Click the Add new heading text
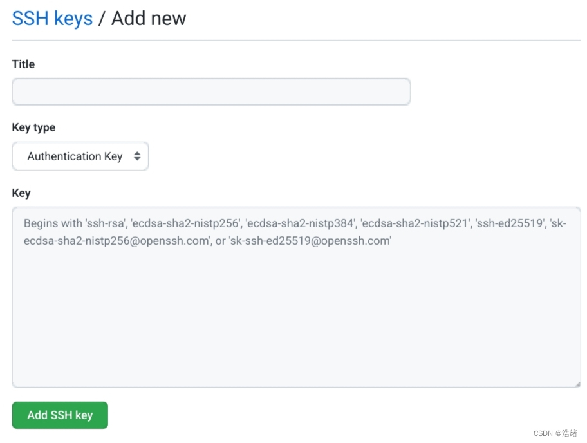 [149, 18]
